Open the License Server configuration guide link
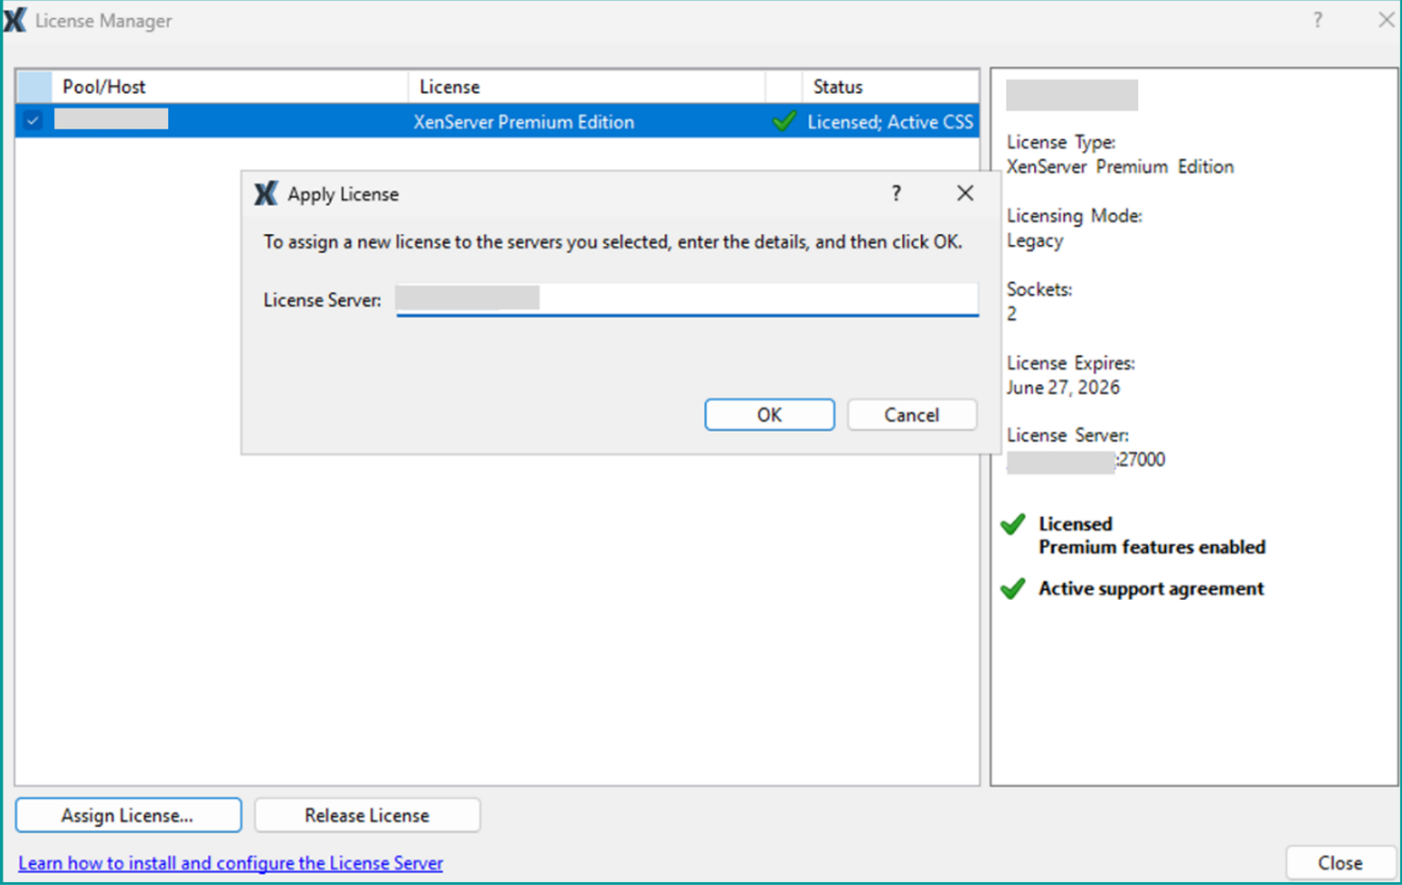 232,862
